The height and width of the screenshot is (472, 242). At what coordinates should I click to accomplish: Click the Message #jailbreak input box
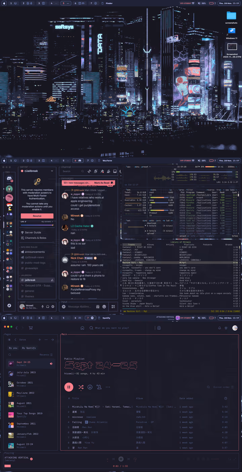tap(80, 306)
